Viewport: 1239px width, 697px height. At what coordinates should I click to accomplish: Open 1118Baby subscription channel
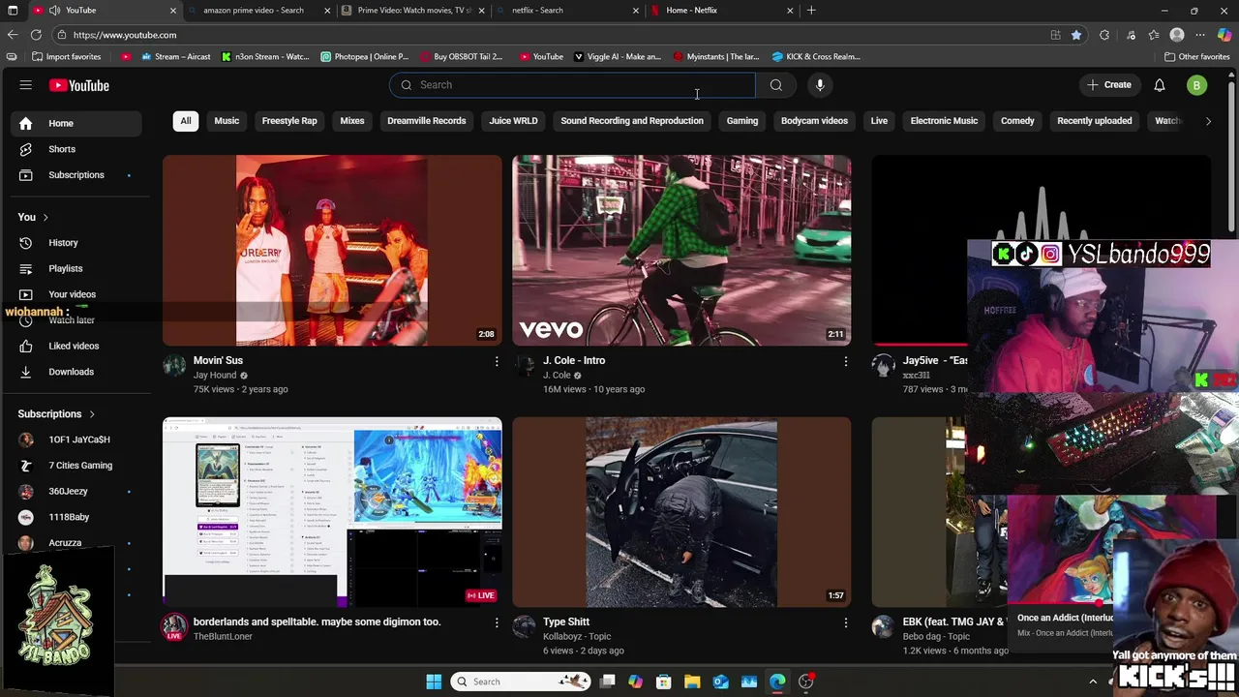pos(76,517)
